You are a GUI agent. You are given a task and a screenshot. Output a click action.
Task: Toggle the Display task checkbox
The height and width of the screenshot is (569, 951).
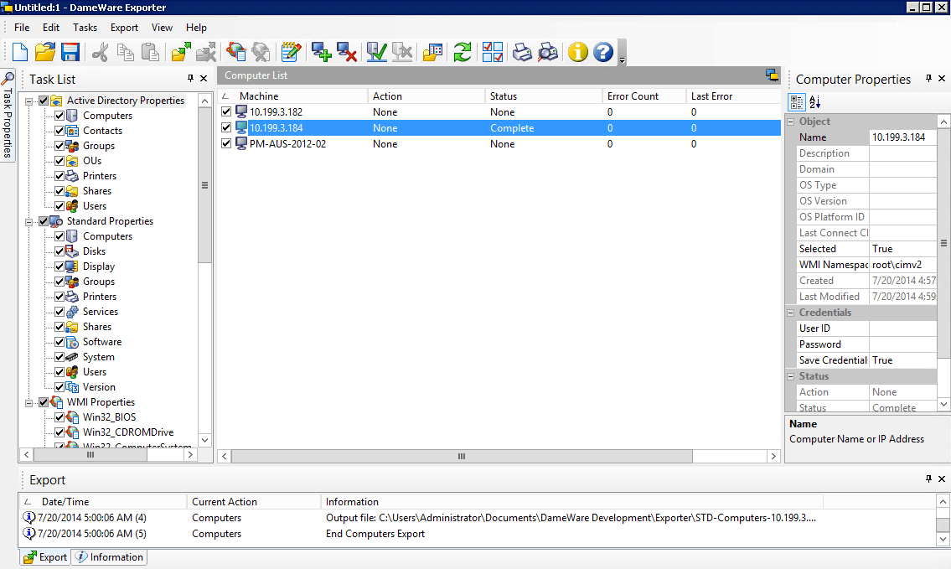[x=59, y=266]
